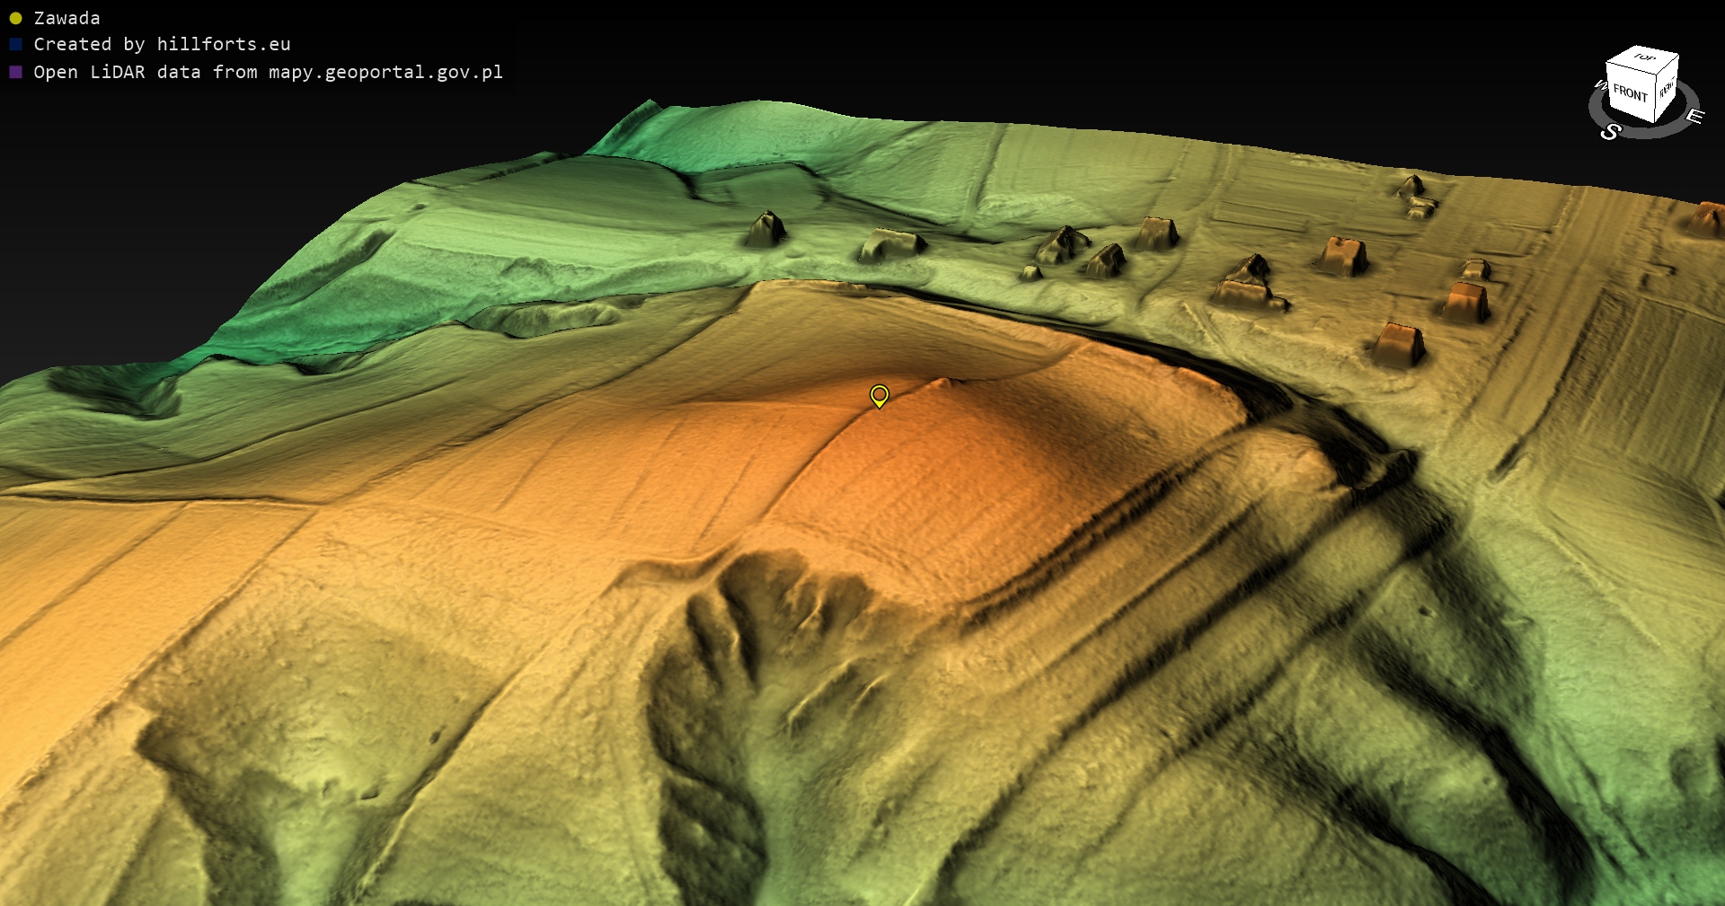This screenshot has height=906, width=1725.
Task: Open the 'Created by hillforts.eu' credit text
Action: [x=162, y=44]
